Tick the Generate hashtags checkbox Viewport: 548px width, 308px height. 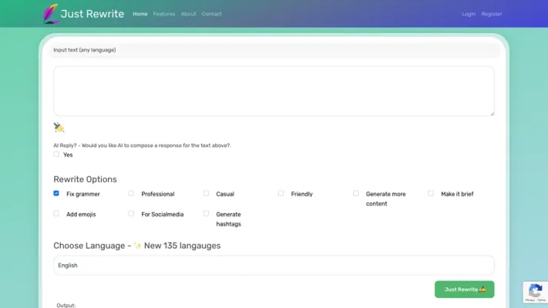coord(206,213)
